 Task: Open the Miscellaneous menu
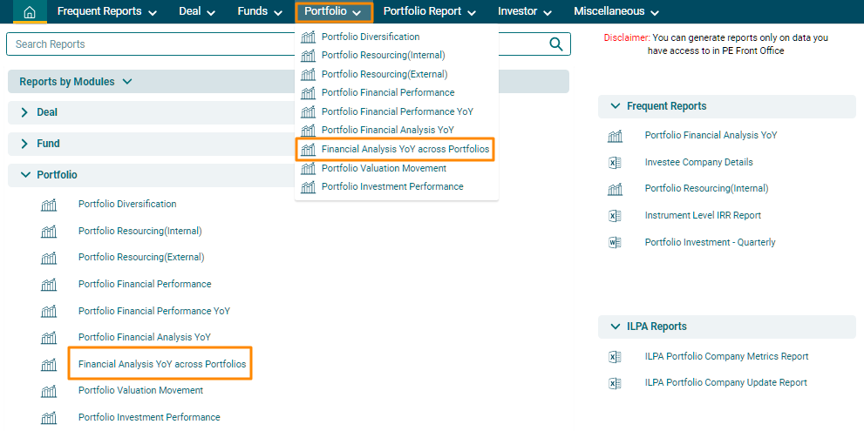coord(616,12)
